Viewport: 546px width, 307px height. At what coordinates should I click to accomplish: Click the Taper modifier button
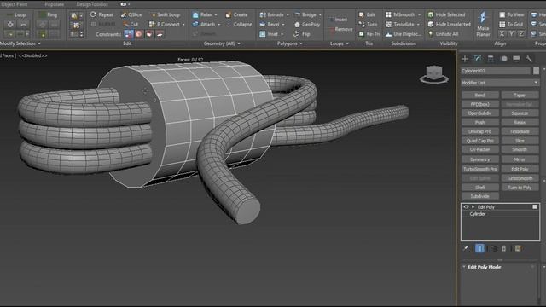point(520,95)
